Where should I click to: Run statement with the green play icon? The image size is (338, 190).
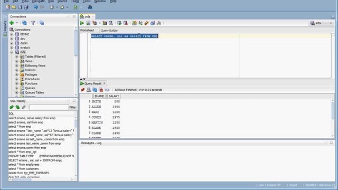tap(82, 23)
